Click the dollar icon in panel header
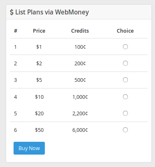 point(12,12)
